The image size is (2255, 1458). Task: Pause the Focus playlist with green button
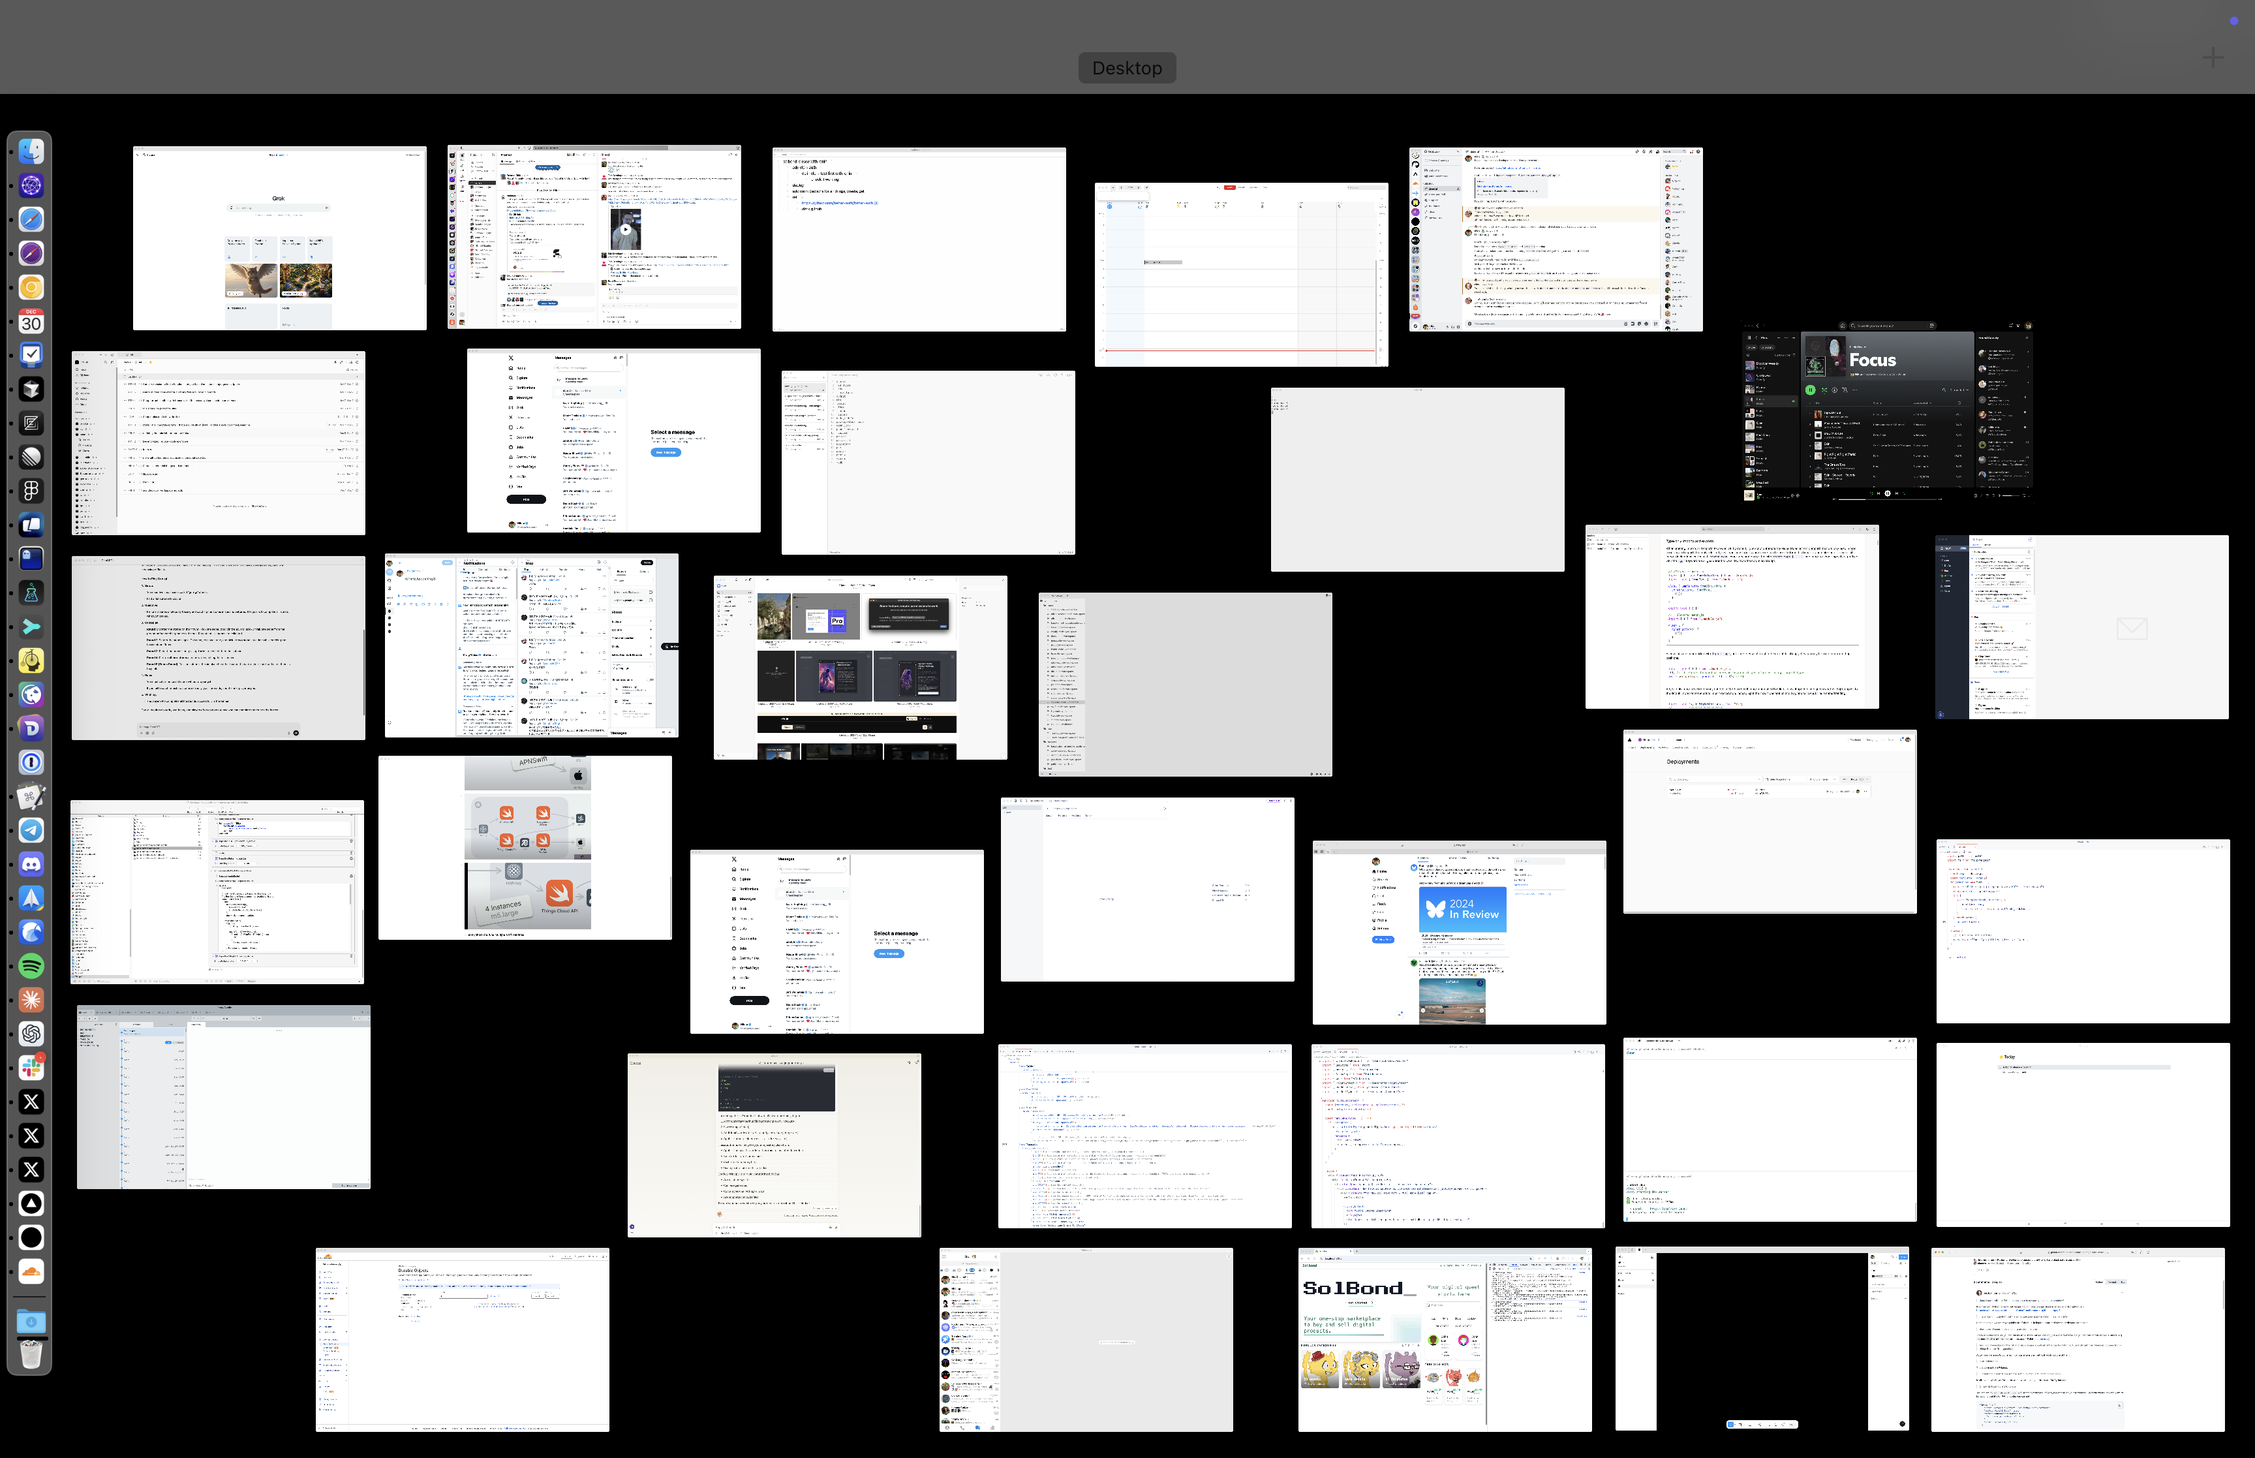pyautogui.click(x=1810, y=390)
